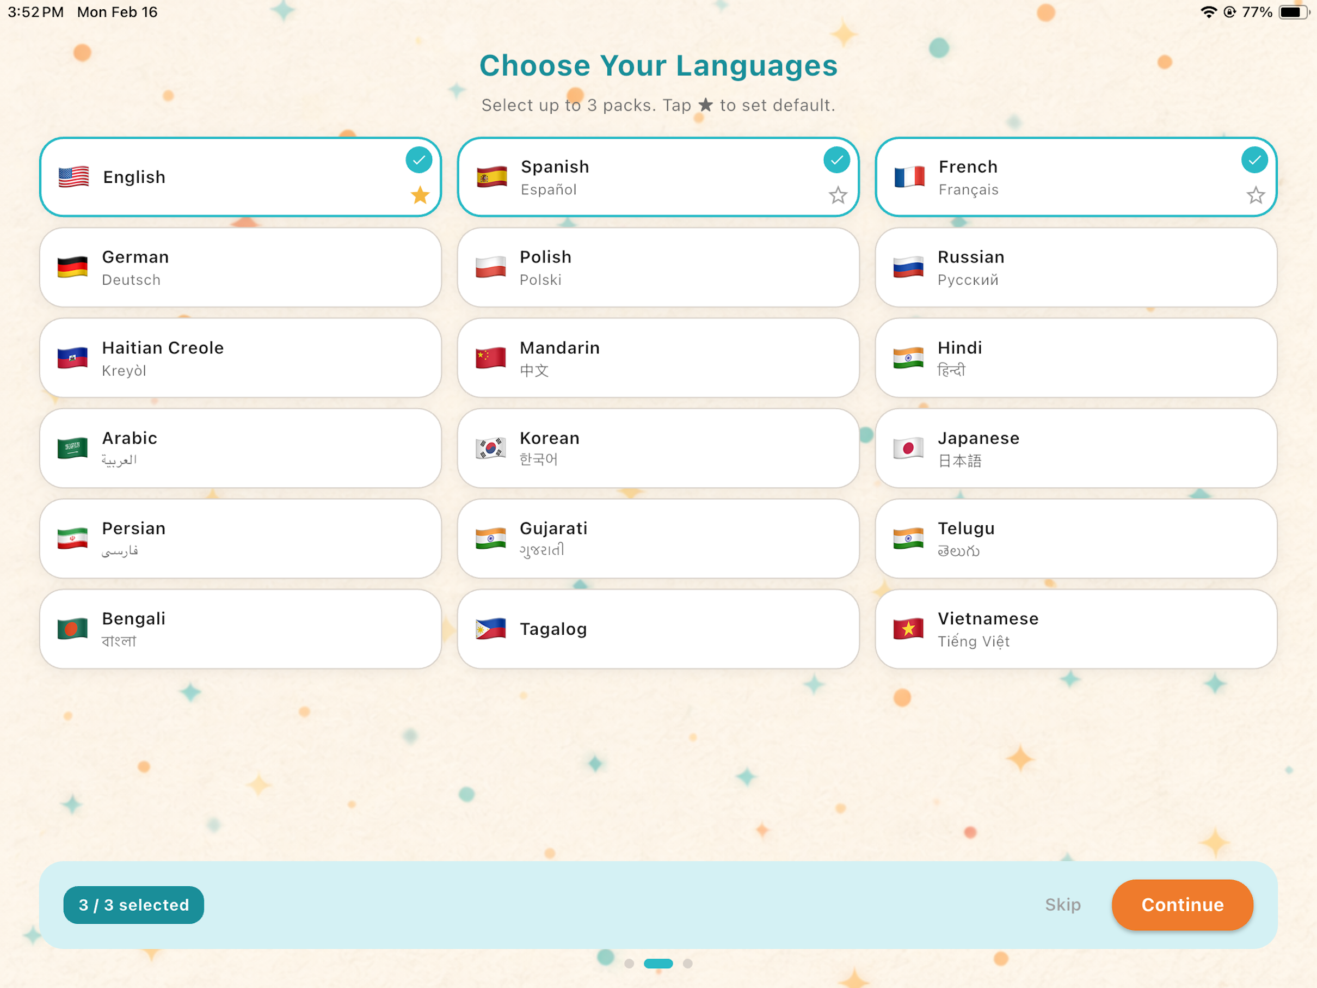Click the Haitian Creole flag icon

[72, 358]
